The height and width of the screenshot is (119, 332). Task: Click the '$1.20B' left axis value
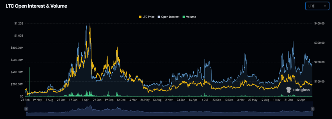click(18, 23)
